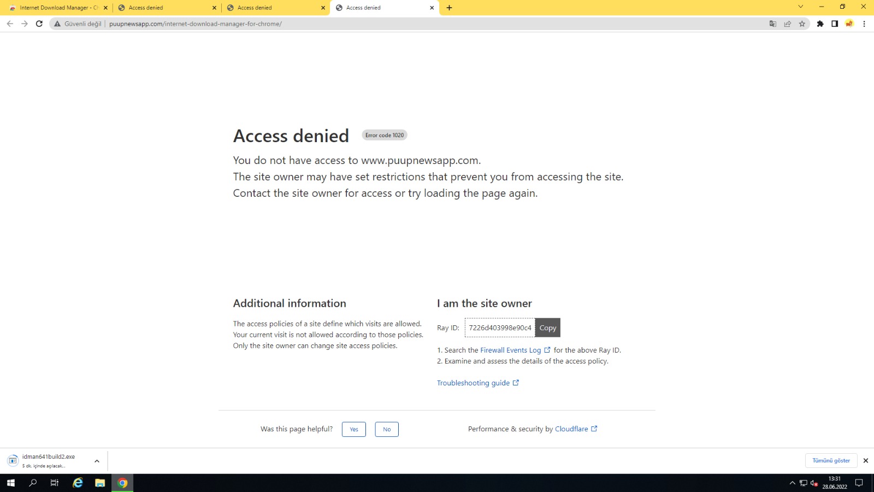Click the browser forward arrow

click(25, 24)
